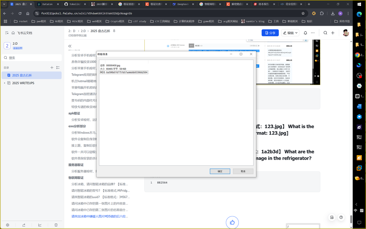Image resolution: width=366 pixels, height=229 pixels.
Task: Open outline heading exe分析部分
Action: pyautogui.click(x=77, y=126)
